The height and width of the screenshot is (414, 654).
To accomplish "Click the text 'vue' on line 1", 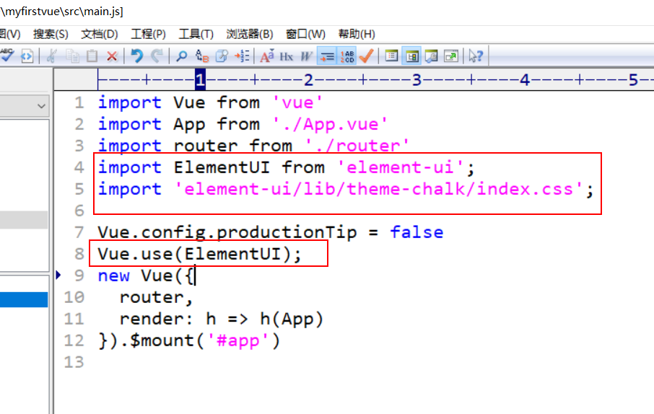I will tap(297, 102).
